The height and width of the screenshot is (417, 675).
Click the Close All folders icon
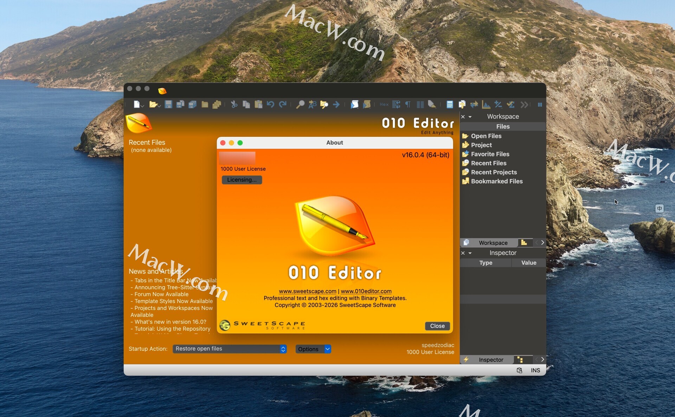[217, 104]
